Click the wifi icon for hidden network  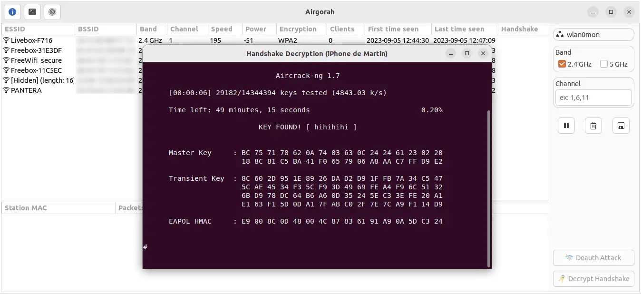tap(7, 80)
